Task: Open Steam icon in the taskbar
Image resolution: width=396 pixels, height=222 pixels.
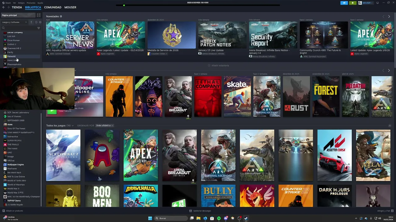Action: [246, 218]
